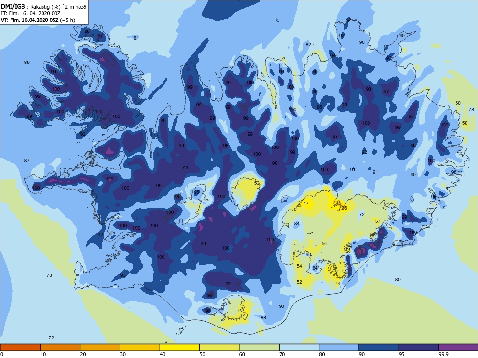The image size is (478, 358).
Task: Select the value '53' in the yellow area
Action: click(x=257, y=183)
